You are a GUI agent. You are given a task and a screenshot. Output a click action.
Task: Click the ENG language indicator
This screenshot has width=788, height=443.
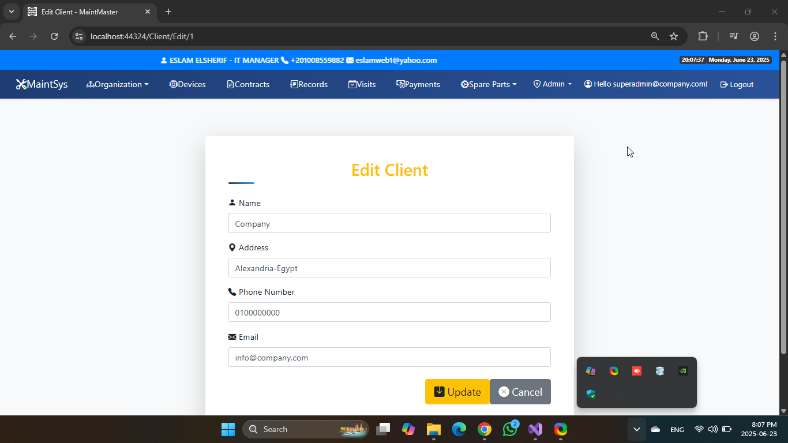pyautogui.click(x=677, y=429)
